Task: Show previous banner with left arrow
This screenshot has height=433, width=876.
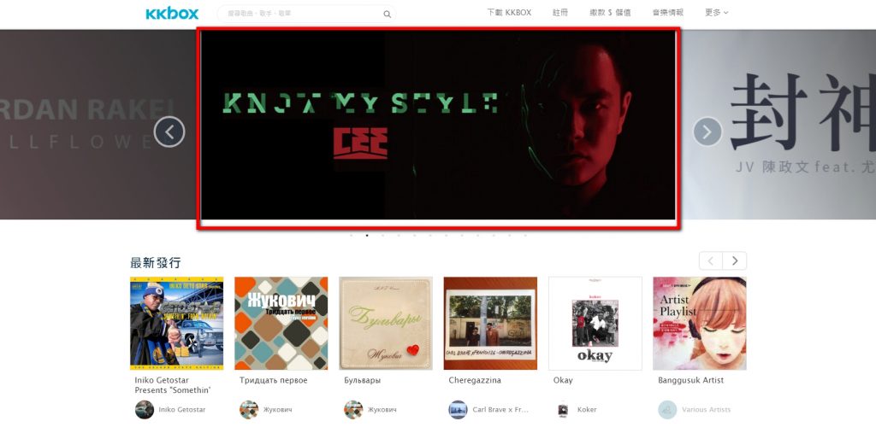Action: click(169, 132)
